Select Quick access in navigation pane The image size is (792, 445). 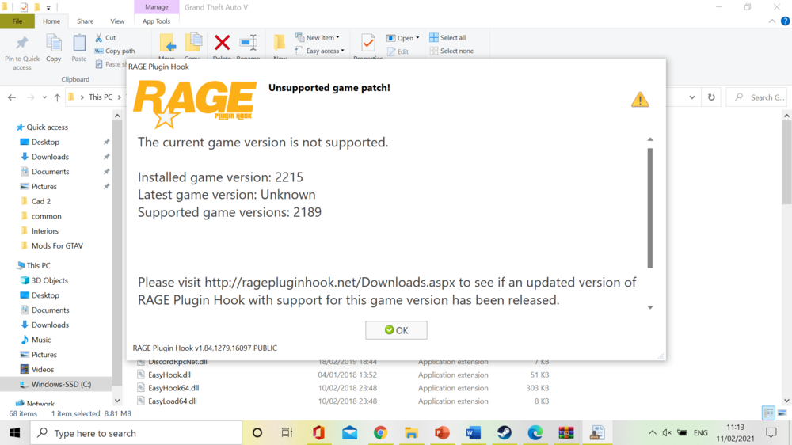(x=47, y=127)
